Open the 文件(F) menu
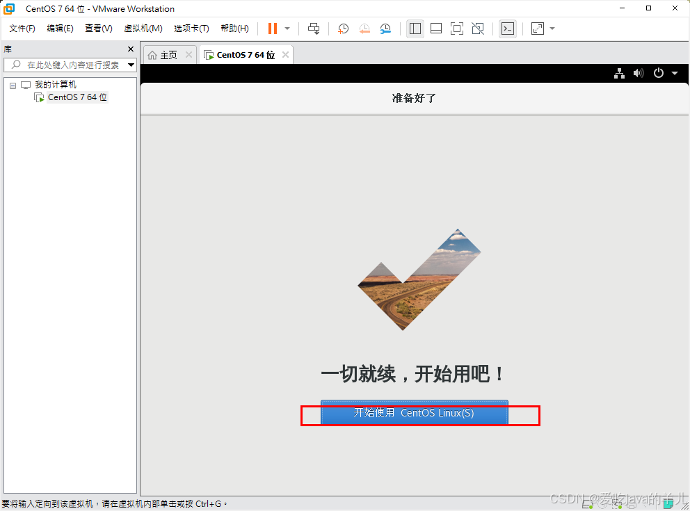 [22, 29]
